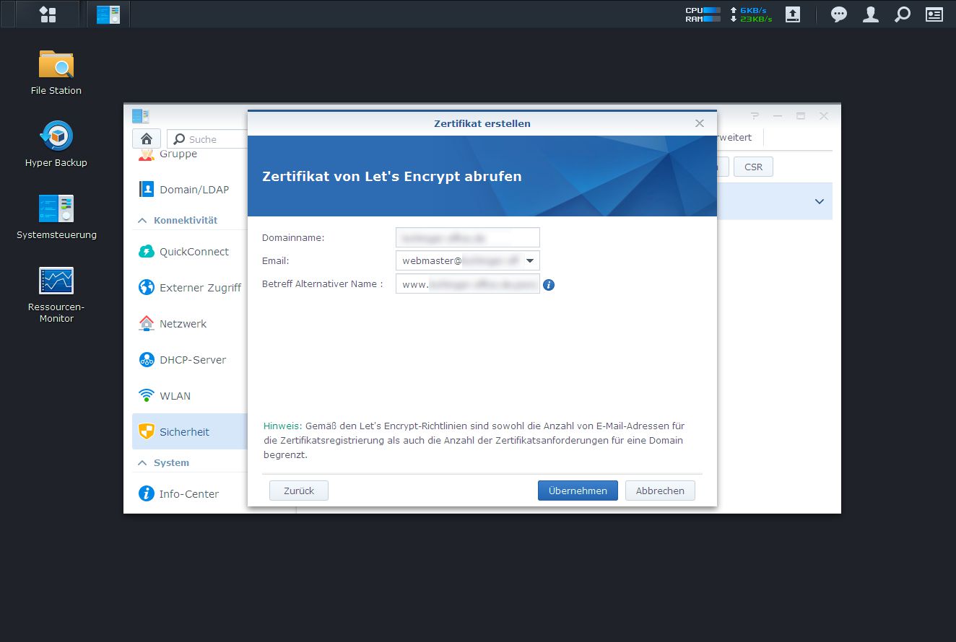
Task: Collapse the System section
Action: pos(142,462)
